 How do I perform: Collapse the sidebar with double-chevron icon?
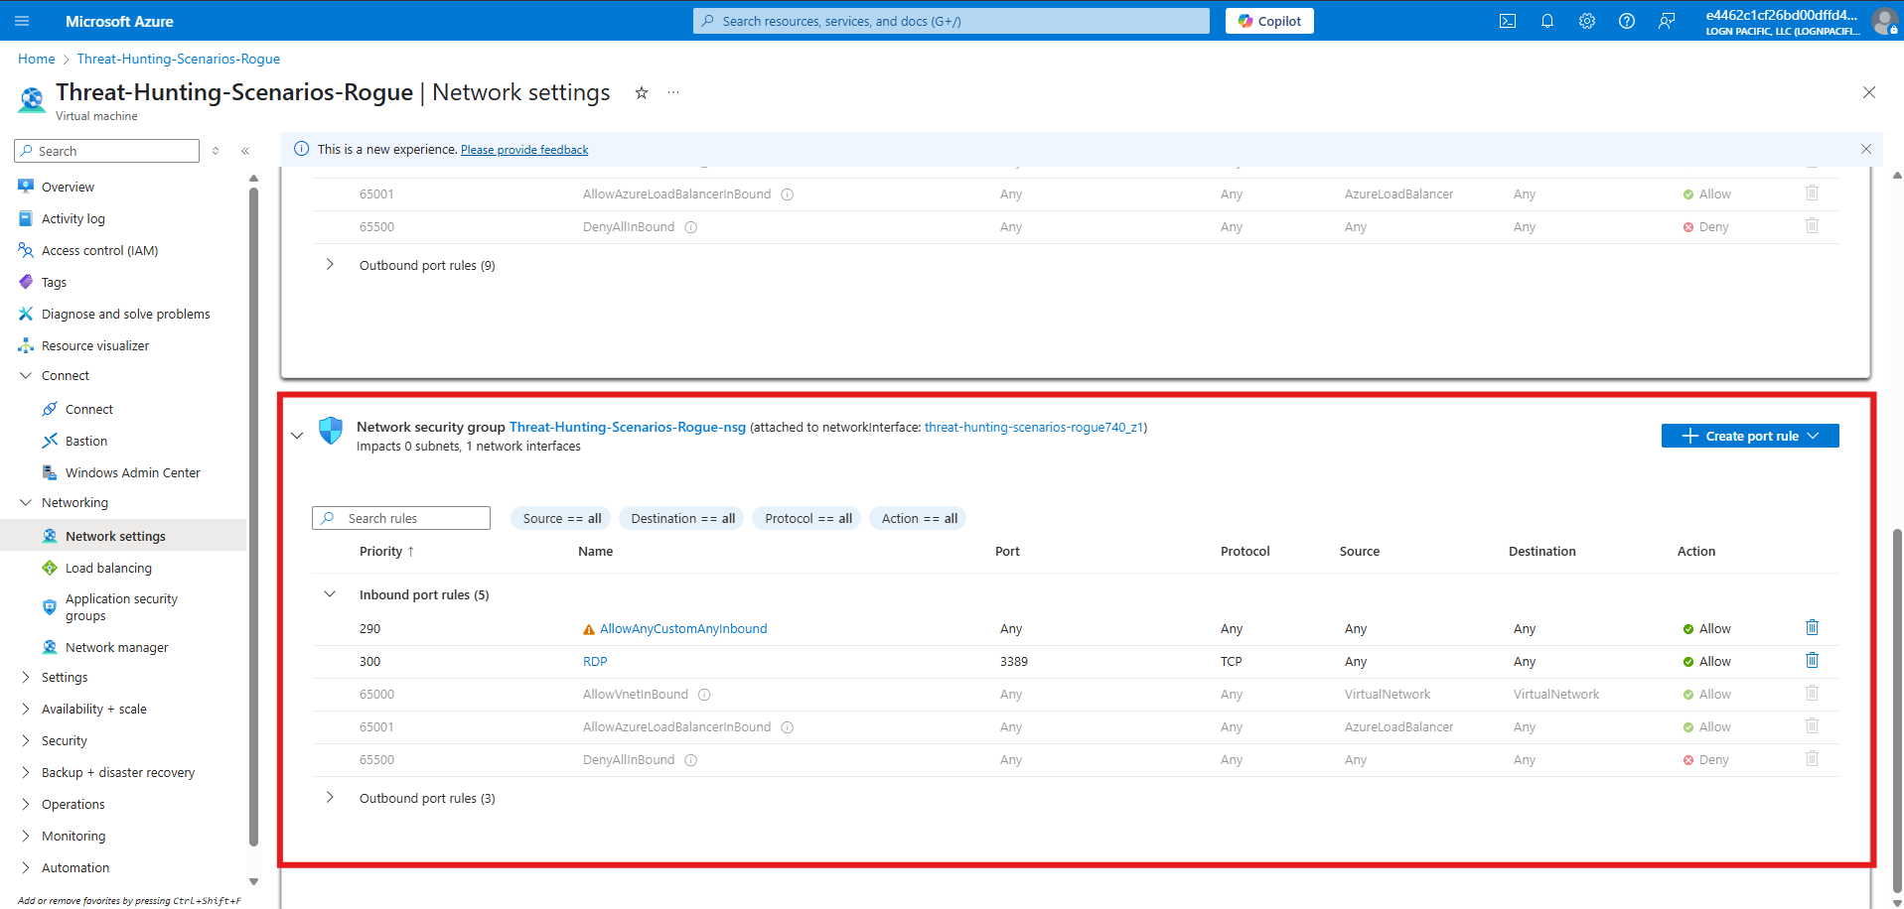point(245,151)
